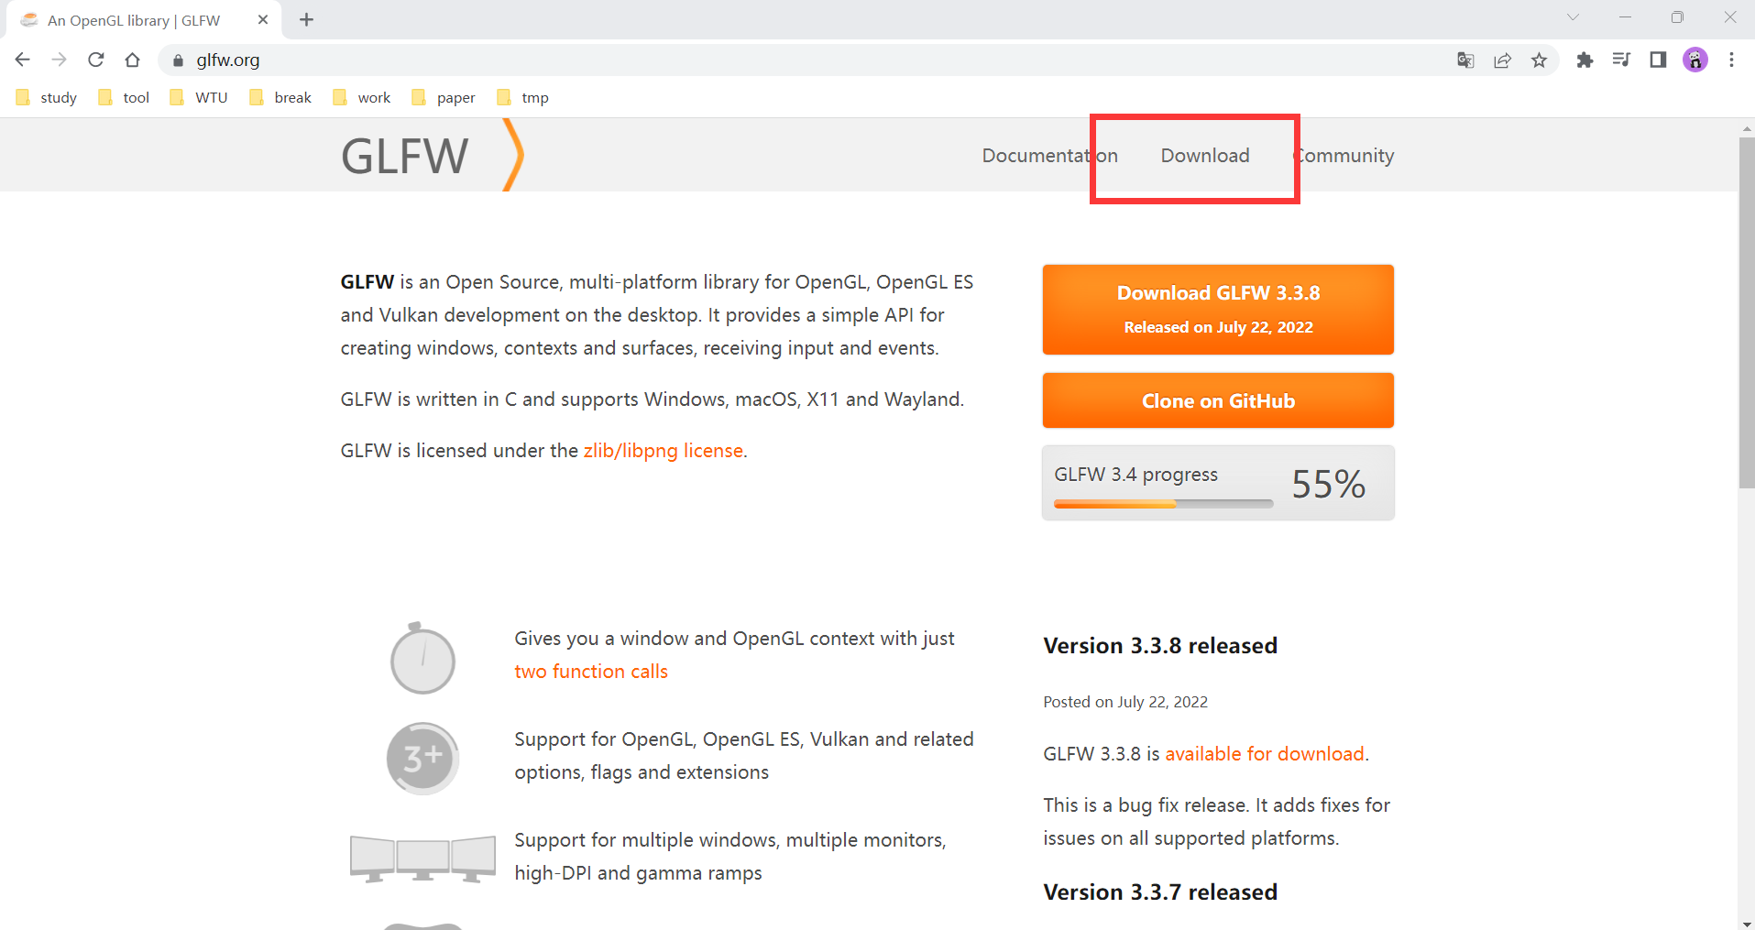Screen dimensions: 1755x930
Task: Click Download GLFW 3.3.8 button
Action: coord(1218,310)
